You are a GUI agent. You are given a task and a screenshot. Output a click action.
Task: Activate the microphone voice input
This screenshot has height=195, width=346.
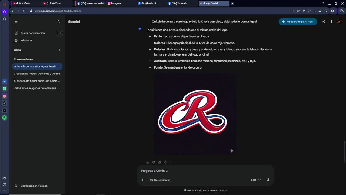[x=268, y=180]
